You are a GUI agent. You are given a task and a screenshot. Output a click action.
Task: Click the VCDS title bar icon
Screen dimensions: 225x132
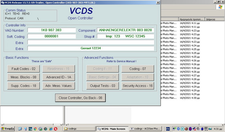click(3, 3)
